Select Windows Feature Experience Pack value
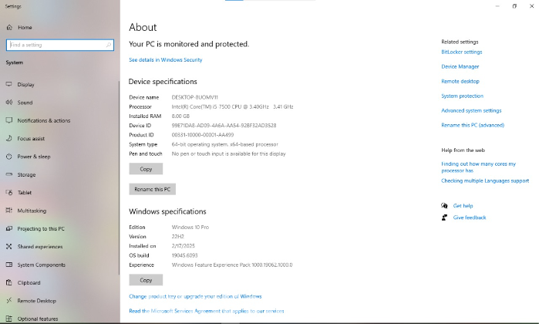Image resolution: width=539 pixels, height=324 pixels. [x=232, y=265]
